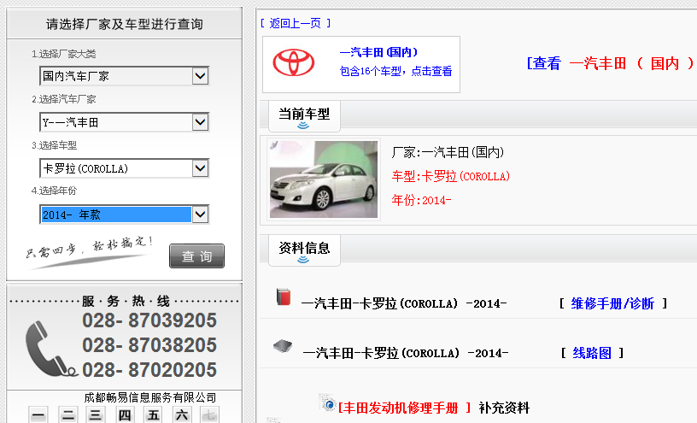This screenshot has width=697, height=423.
Task: Click the phone number 028- 87038205
Action: [x=149, y=345]
